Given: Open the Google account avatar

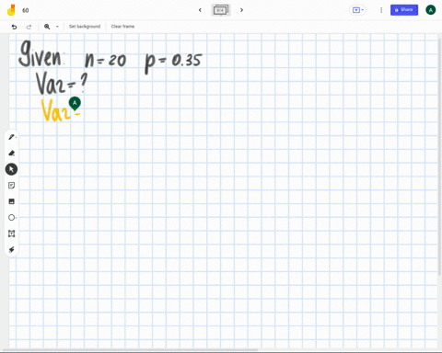Looking at the screenshot, I should 431,10.
